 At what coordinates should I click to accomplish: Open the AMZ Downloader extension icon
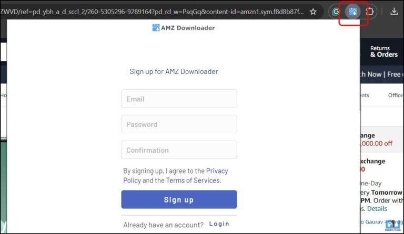[353, 11]
